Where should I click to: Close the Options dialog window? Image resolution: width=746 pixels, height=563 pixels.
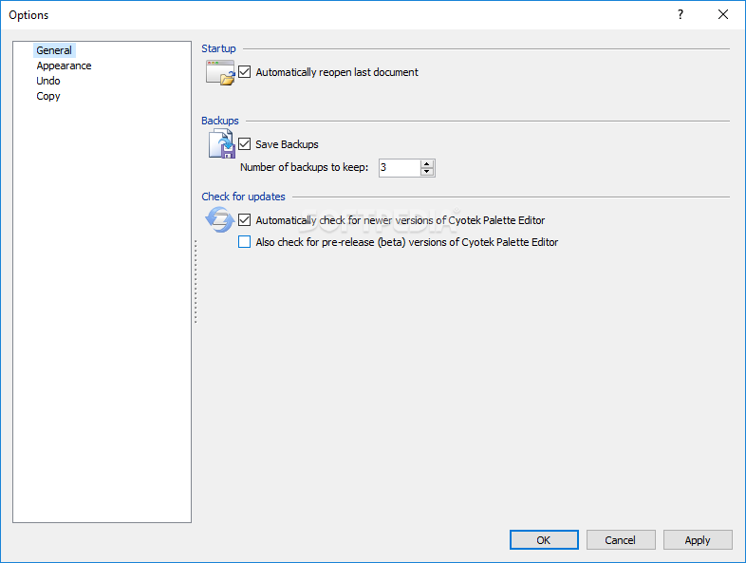coord(723,15)
